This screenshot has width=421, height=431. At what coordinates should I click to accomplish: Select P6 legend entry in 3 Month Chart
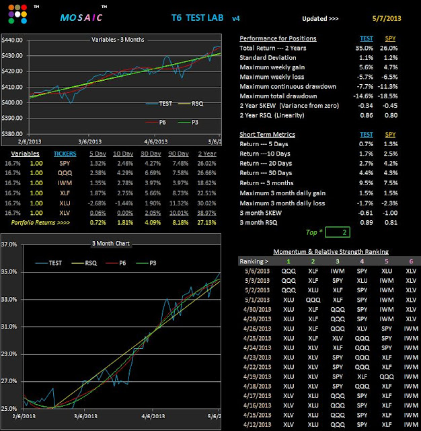click(x=116, y=263)
